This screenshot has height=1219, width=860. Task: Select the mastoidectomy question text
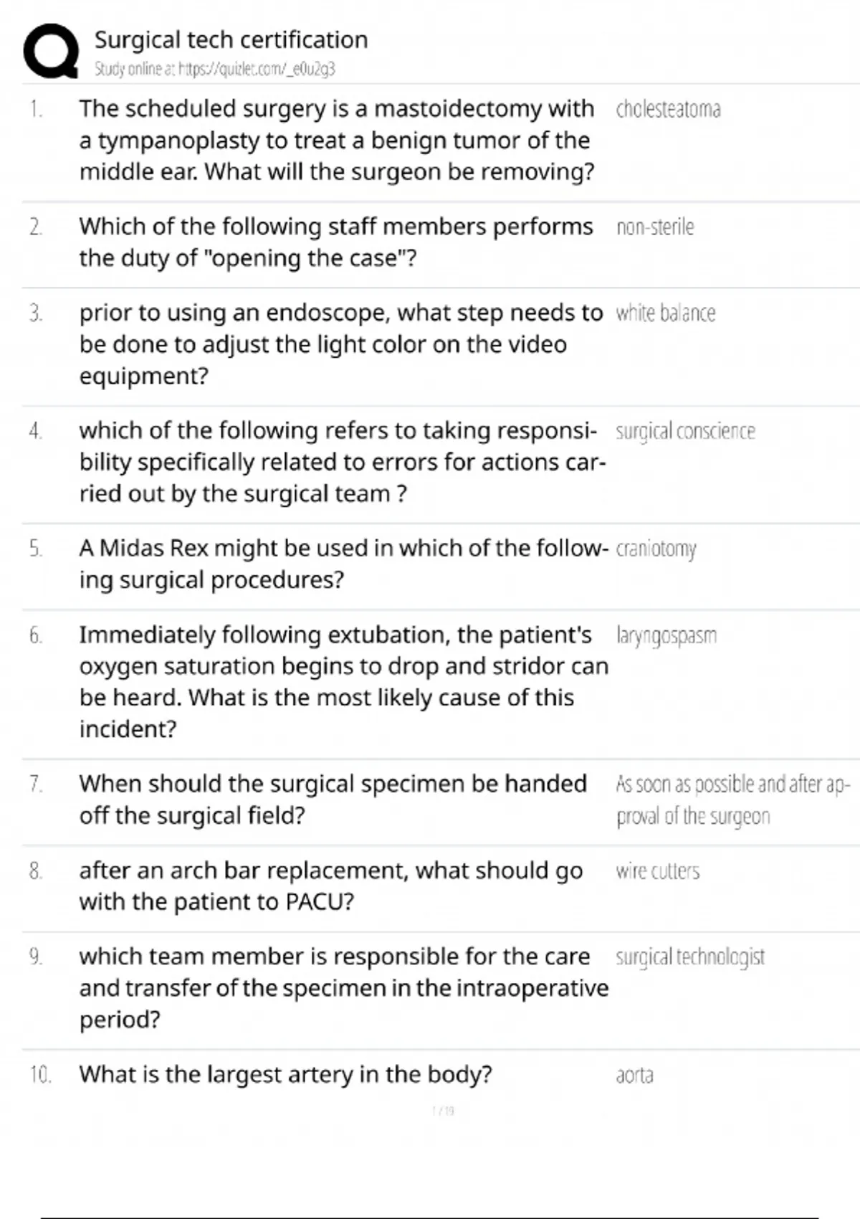coord(337,140)
